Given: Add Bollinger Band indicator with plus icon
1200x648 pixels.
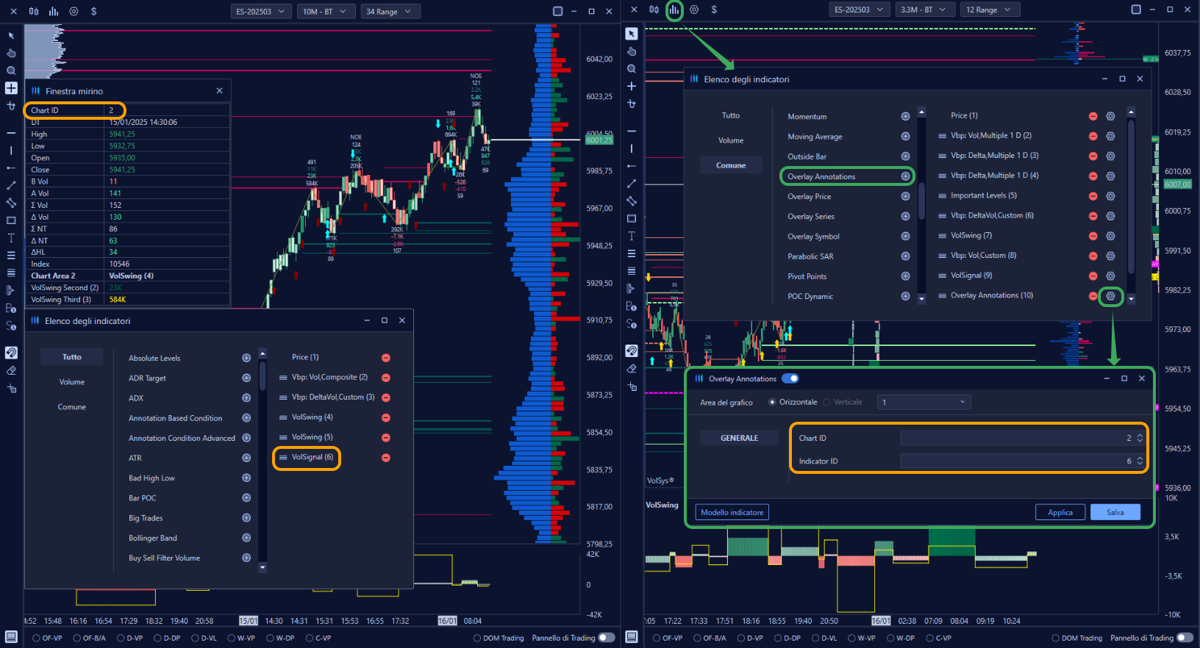Looking at the screenshot, I should pos(246,538).
